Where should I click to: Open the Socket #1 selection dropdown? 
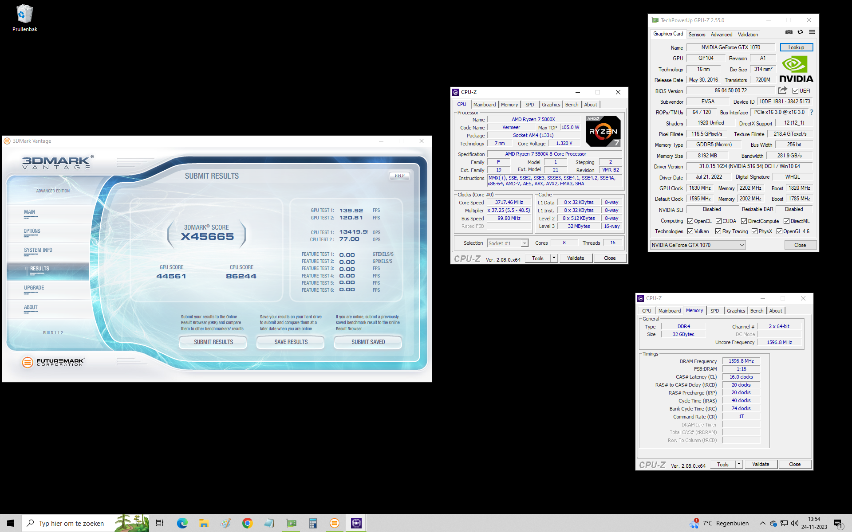click(508, 243)
